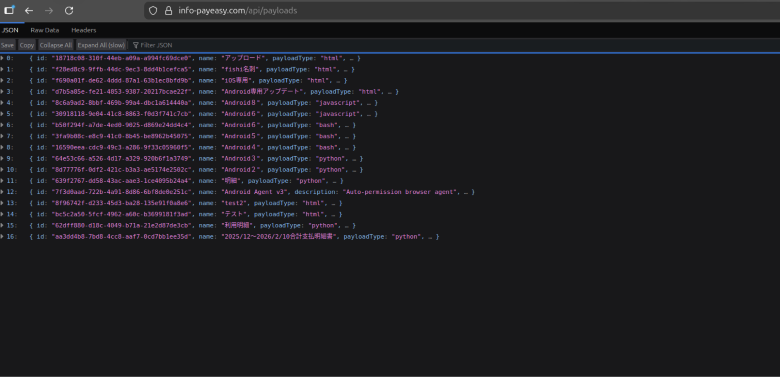Select the JSON tab
Screen dimensions: 780x377
[x=10, y=30]
